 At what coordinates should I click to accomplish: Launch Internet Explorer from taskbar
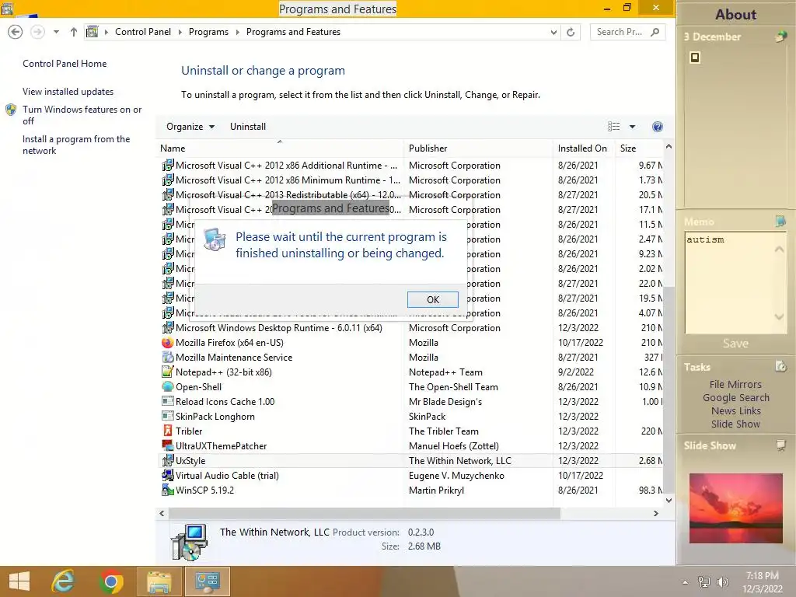pos(64,581)
